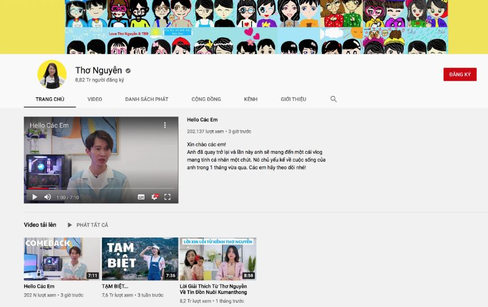Click the 8,82 Tr người đăng ký text

pyautogui.click(x=100, y=80)
